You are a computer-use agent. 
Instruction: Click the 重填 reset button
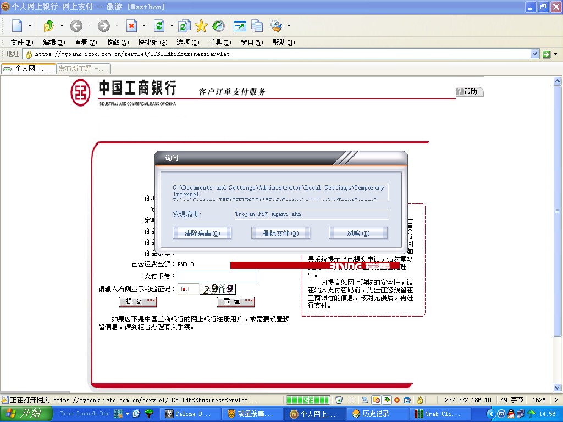point(236,302)
